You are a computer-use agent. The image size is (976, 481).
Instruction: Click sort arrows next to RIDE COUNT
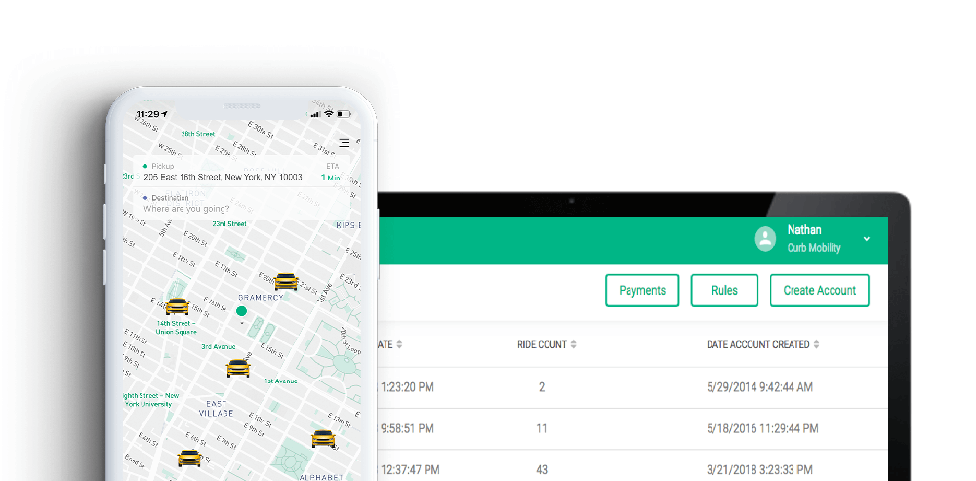pos(573,344)
